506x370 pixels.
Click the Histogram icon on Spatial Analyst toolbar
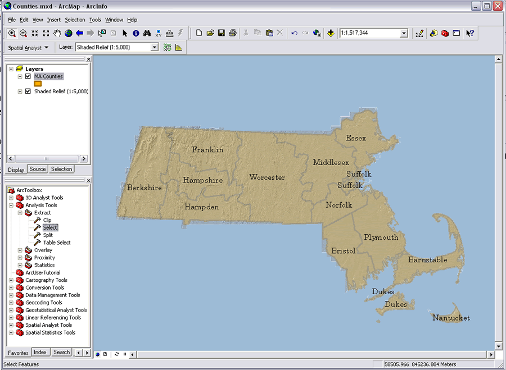pyautogui.click(x=179, y=48)
